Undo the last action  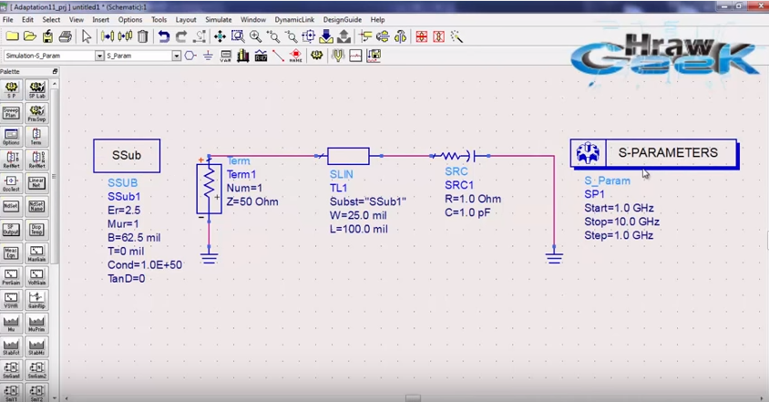(x=164, y=36)
